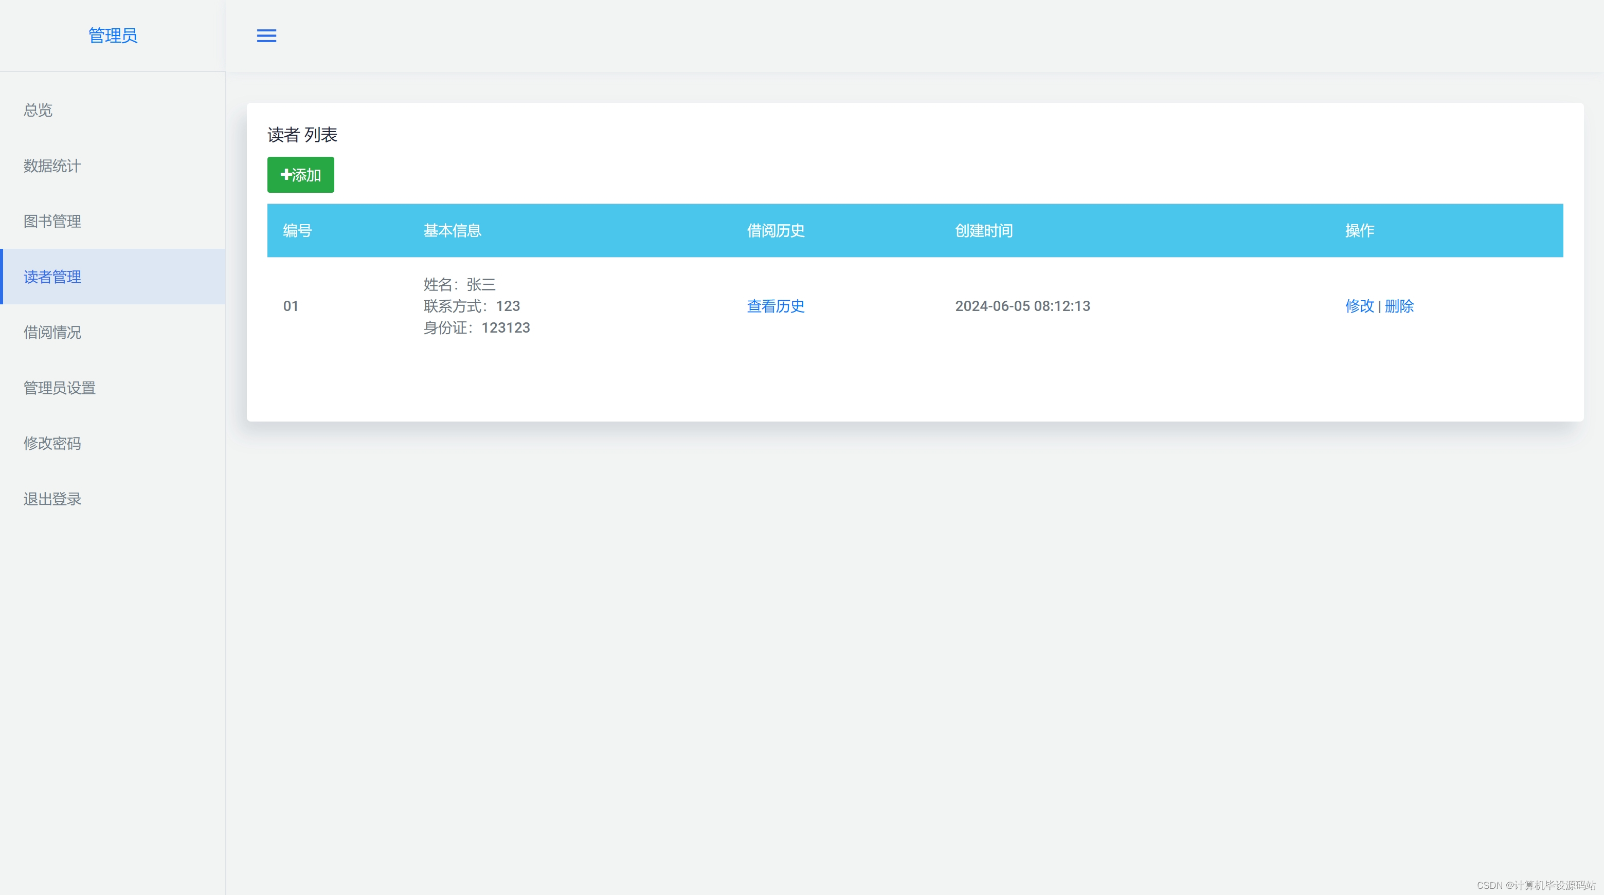Screen dimensions: 1604x895
Task: Open 修改密码 page
Action: [52, 443]
